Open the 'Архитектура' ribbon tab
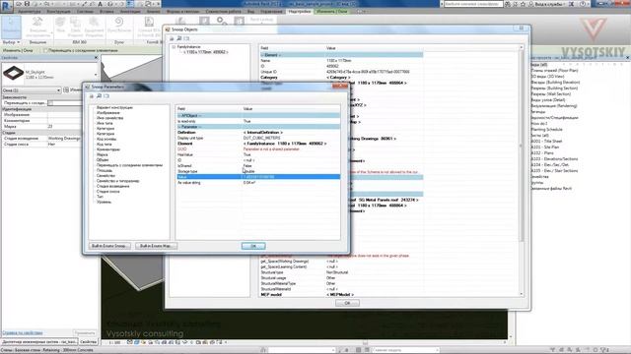Screen dimensions: 631x354 (x=29, y=12)
